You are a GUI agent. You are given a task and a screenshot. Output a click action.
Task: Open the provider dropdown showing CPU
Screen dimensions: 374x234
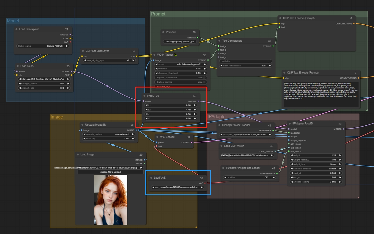[251, 177]
